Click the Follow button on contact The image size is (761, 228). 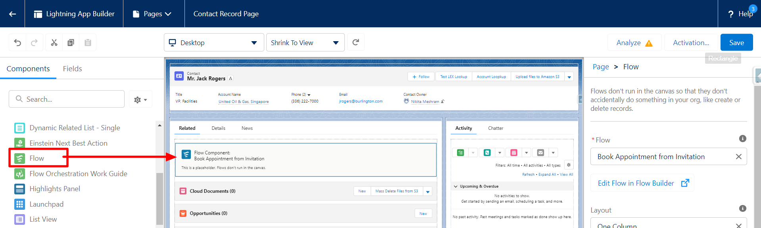pos(421,77)
